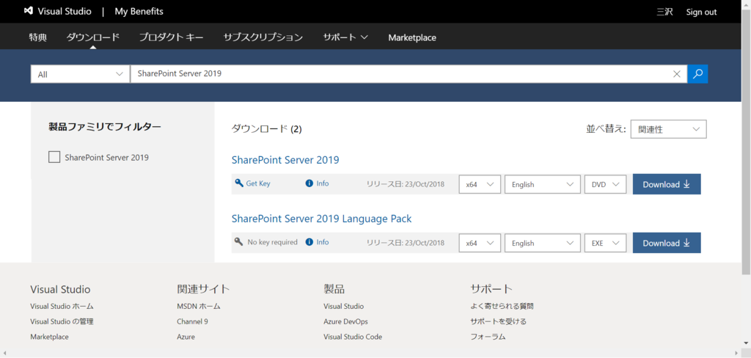Open footer link MSDN ホーム

point(199,306)
